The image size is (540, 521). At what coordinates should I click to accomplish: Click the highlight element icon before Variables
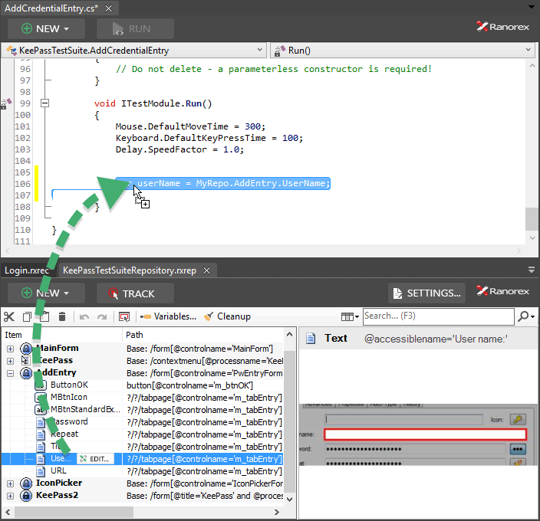point(124,316)
